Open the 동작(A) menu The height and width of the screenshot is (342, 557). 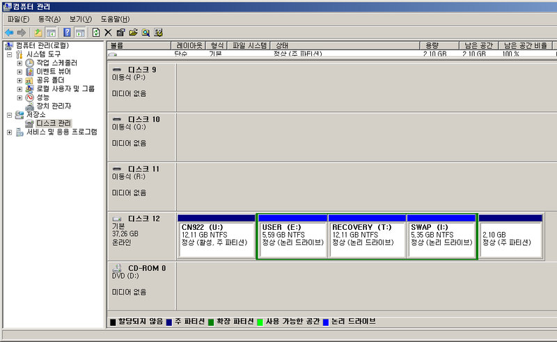[49, 19]
